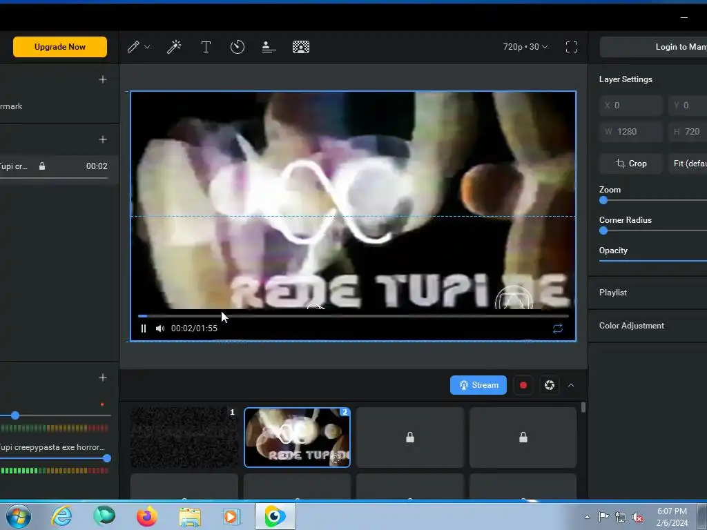
Task: Click the Y position field
Action: tap(688, 106)
